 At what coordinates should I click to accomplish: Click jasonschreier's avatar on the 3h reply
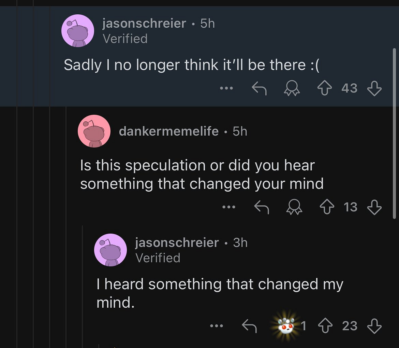click(110, 250)
